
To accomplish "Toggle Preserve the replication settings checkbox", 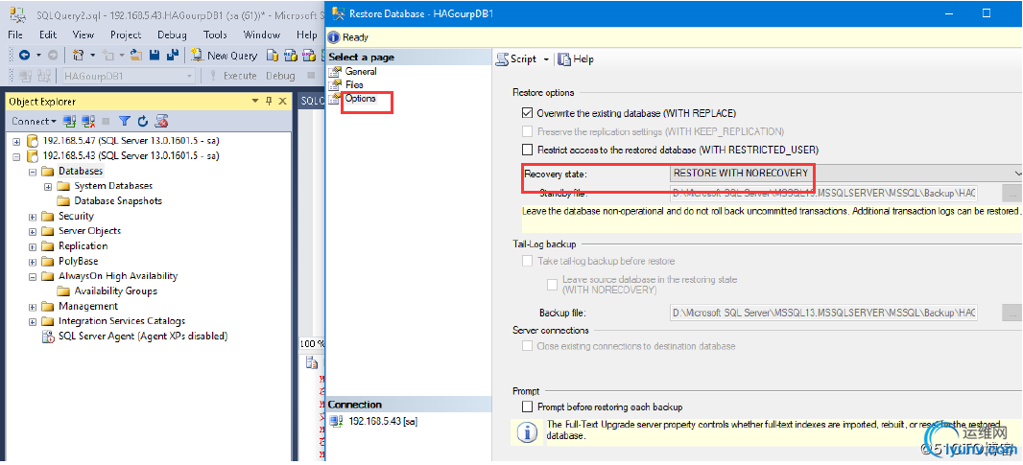I will click(527, 131).
